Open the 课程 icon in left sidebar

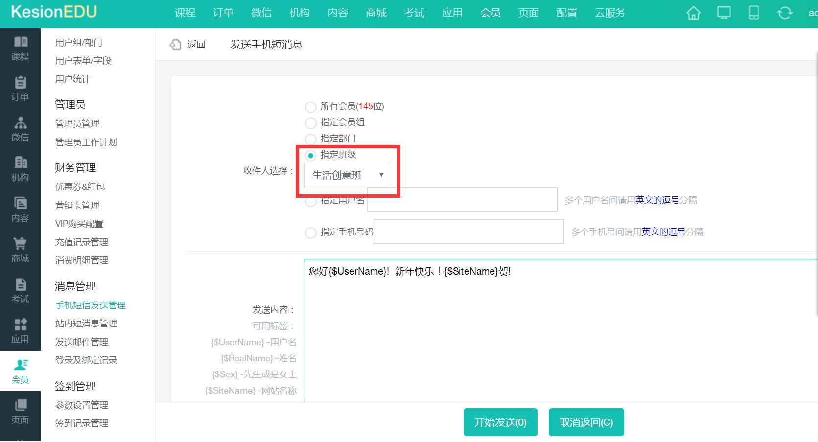click(20, 48)
